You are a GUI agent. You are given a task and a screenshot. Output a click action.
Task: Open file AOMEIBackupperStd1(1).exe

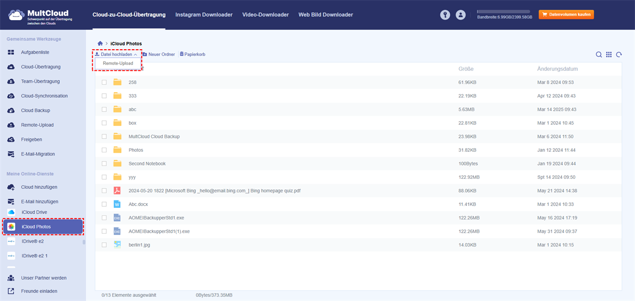(x=159, y=231)
